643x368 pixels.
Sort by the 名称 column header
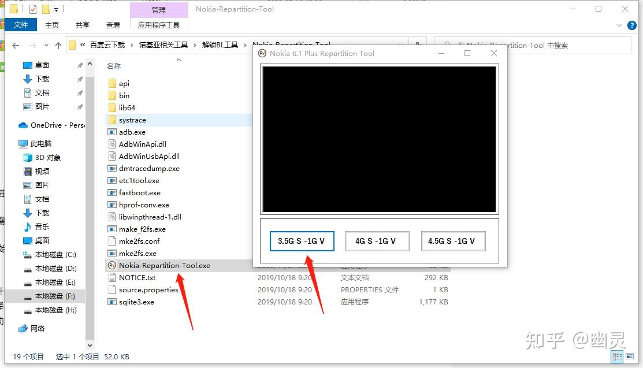114,66
